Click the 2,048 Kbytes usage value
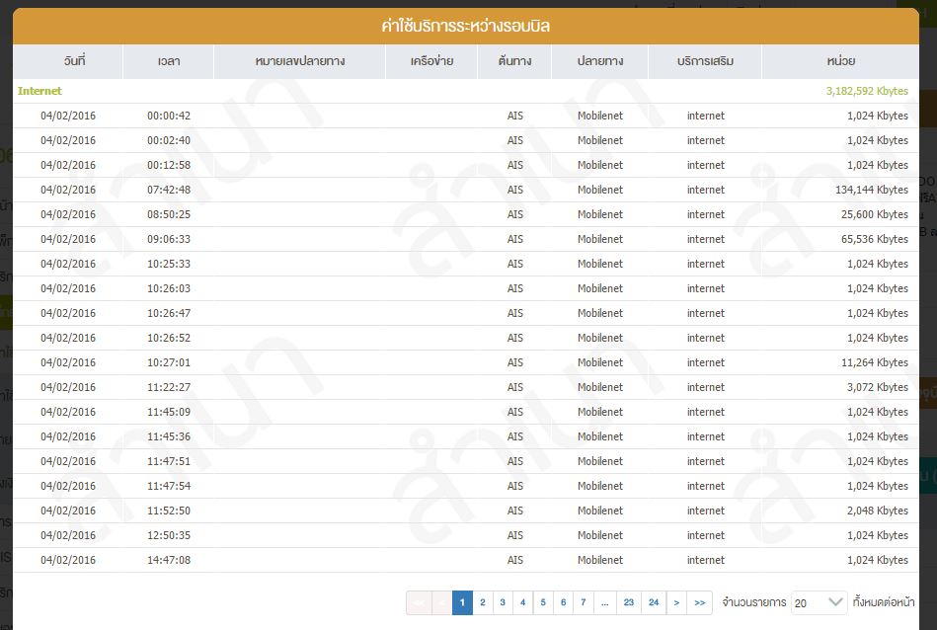Image resolution: width=937 pixels, height=630 pixels. tap(878, 512)
